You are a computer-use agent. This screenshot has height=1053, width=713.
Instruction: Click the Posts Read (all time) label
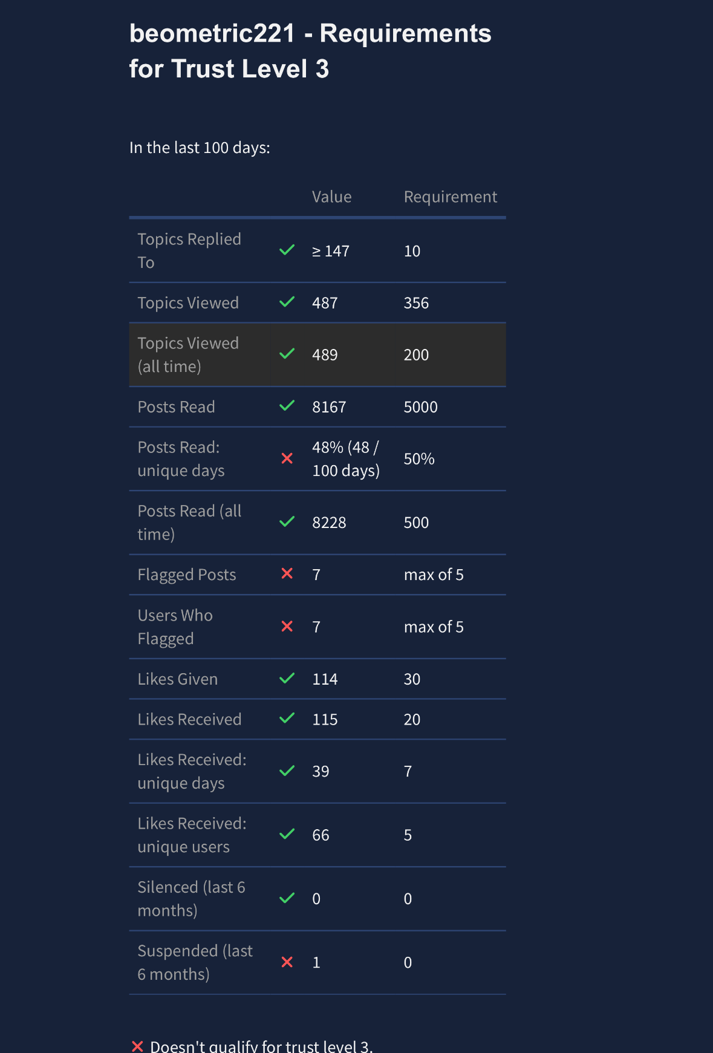point(189,523)
